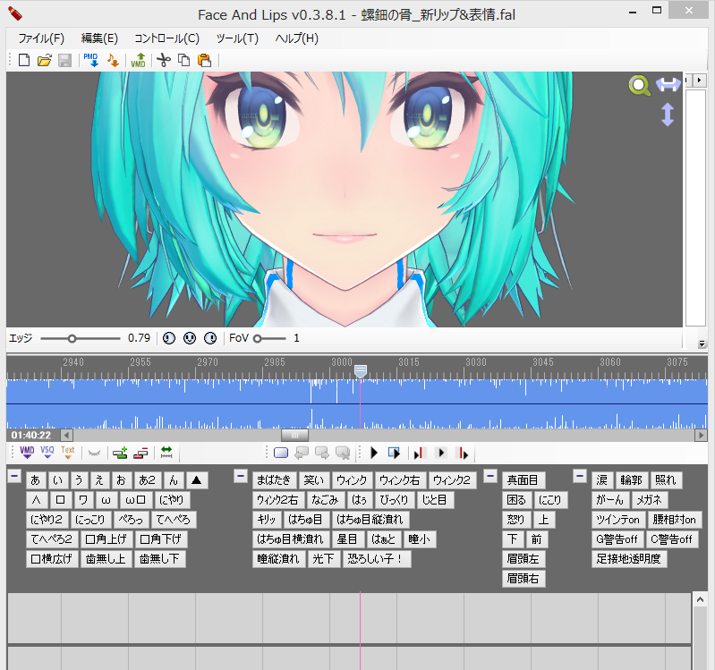Click the VMD load icon in timeline toolbar
Screen dimensions: 715x670
[x=27, y=453]
